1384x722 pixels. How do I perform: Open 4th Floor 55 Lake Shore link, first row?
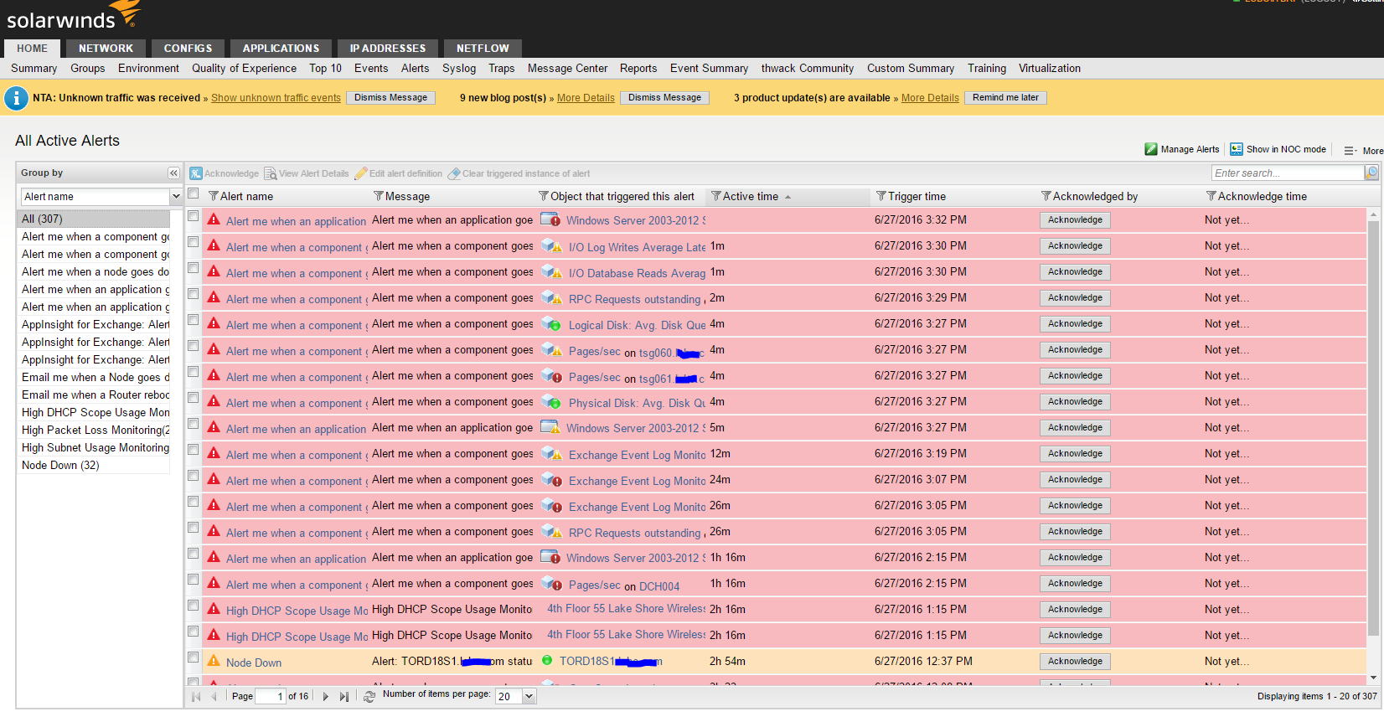click(x=627, y=609)
